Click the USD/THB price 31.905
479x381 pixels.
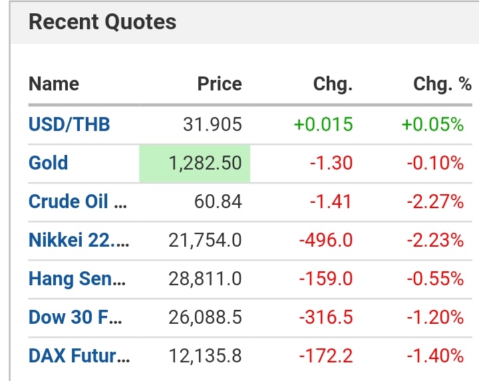click(x=212, y=124)
